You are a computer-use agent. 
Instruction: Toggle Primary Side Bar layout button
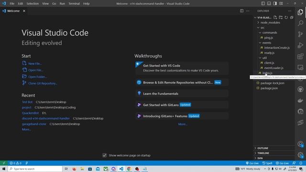click(x=263, y=3)
